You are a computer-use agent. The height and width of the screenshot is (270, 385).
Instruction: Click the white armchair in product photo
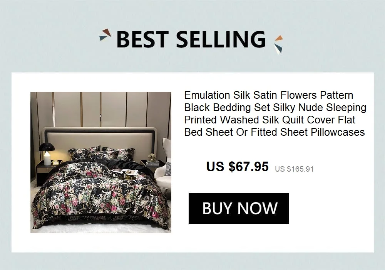coord(163,162)
